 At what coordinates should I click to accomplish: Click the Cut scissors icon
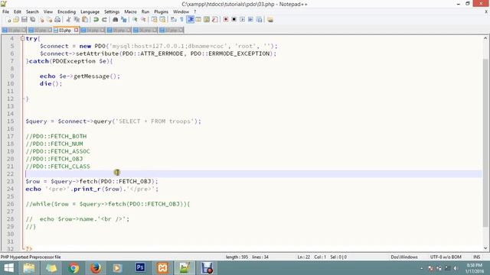click(x=68, y=20)
